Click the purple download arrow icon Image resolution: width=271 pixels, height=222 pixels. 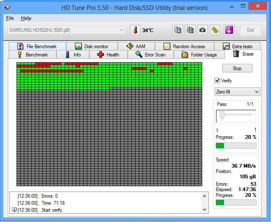[x=229, y=30]
